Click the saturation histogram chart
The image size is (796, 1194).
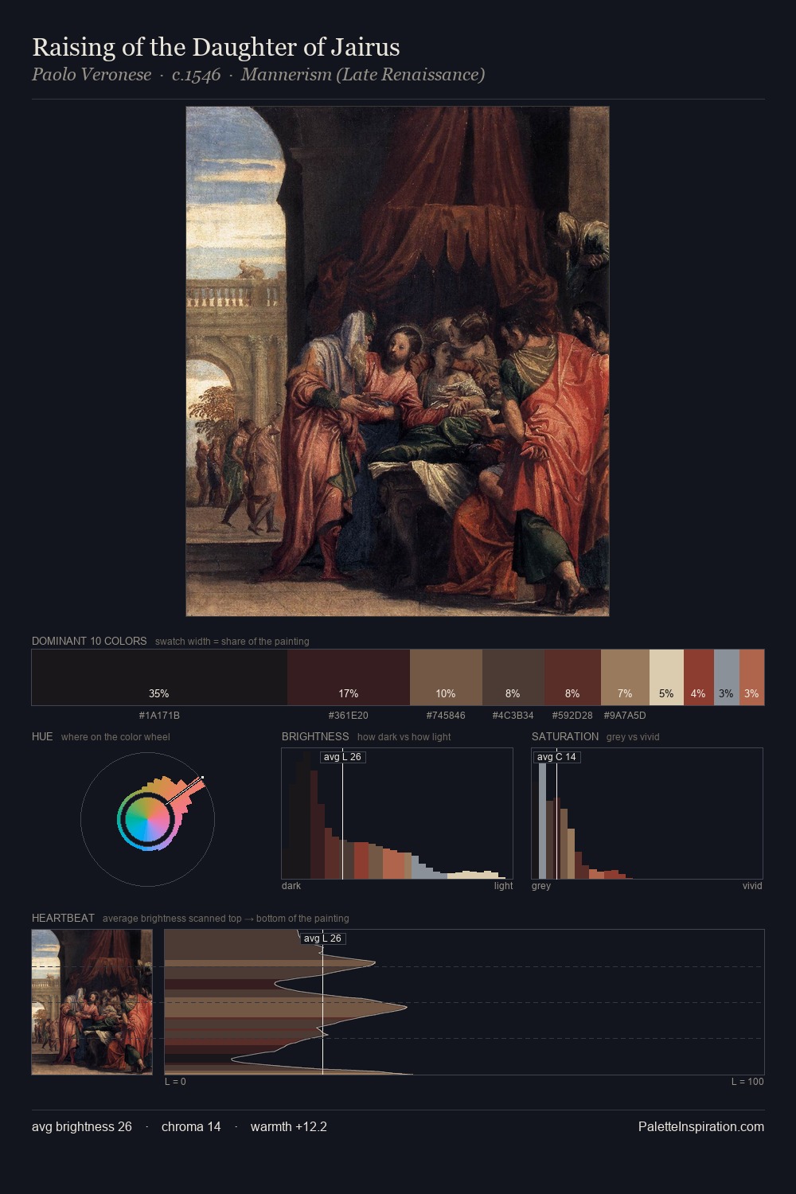tap(647, 814)
